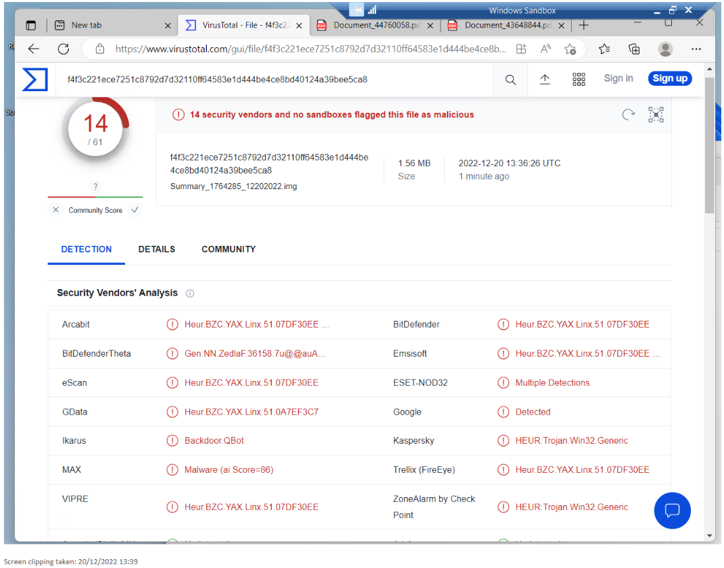This screenshot has height=568, width=724.
Task: Switch to the New tab tab
Action: [113, 26]
